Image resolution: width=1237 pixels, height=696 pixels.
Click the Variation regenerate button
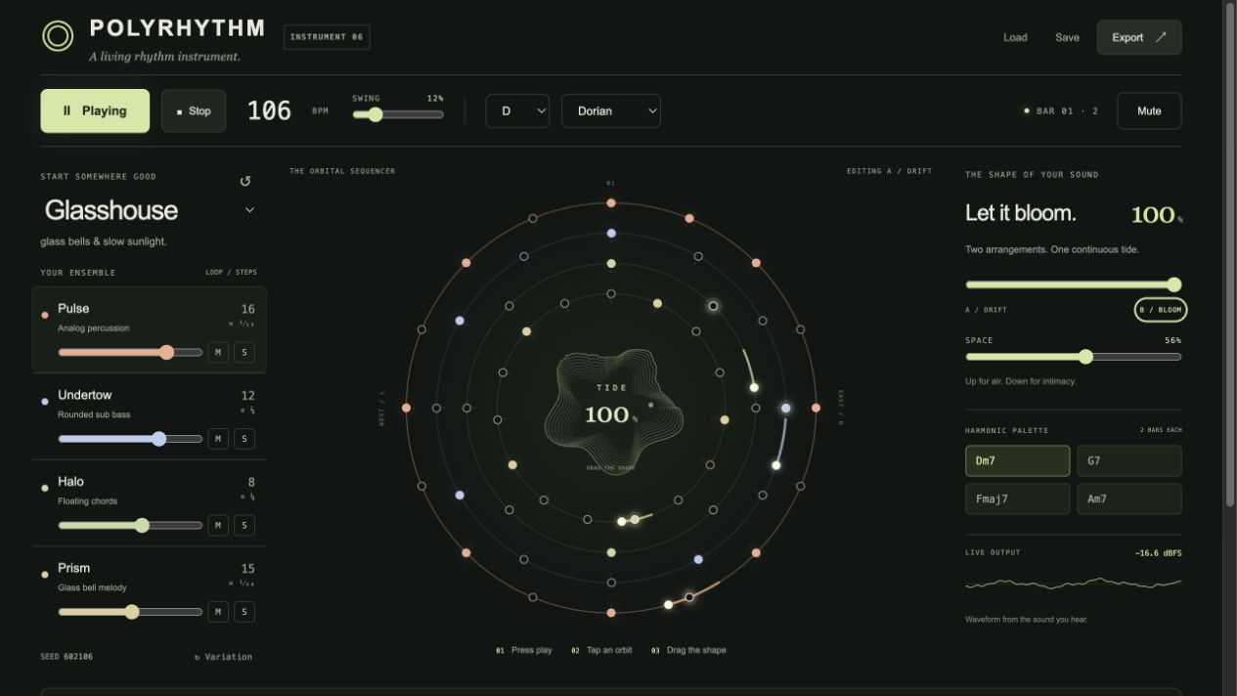click(223, 657)
